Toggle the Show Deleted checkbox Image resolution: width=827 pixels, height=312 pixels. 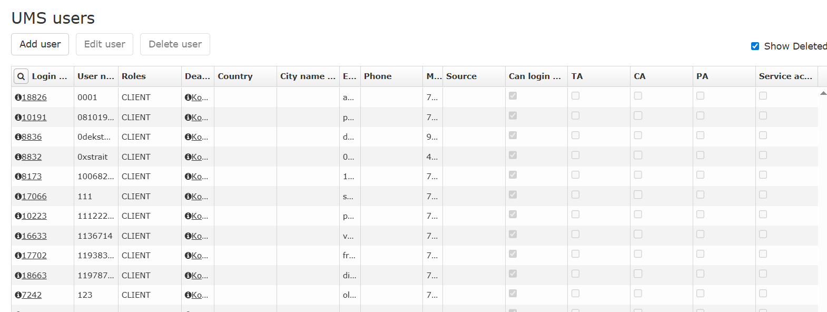(x=755, y=46)
